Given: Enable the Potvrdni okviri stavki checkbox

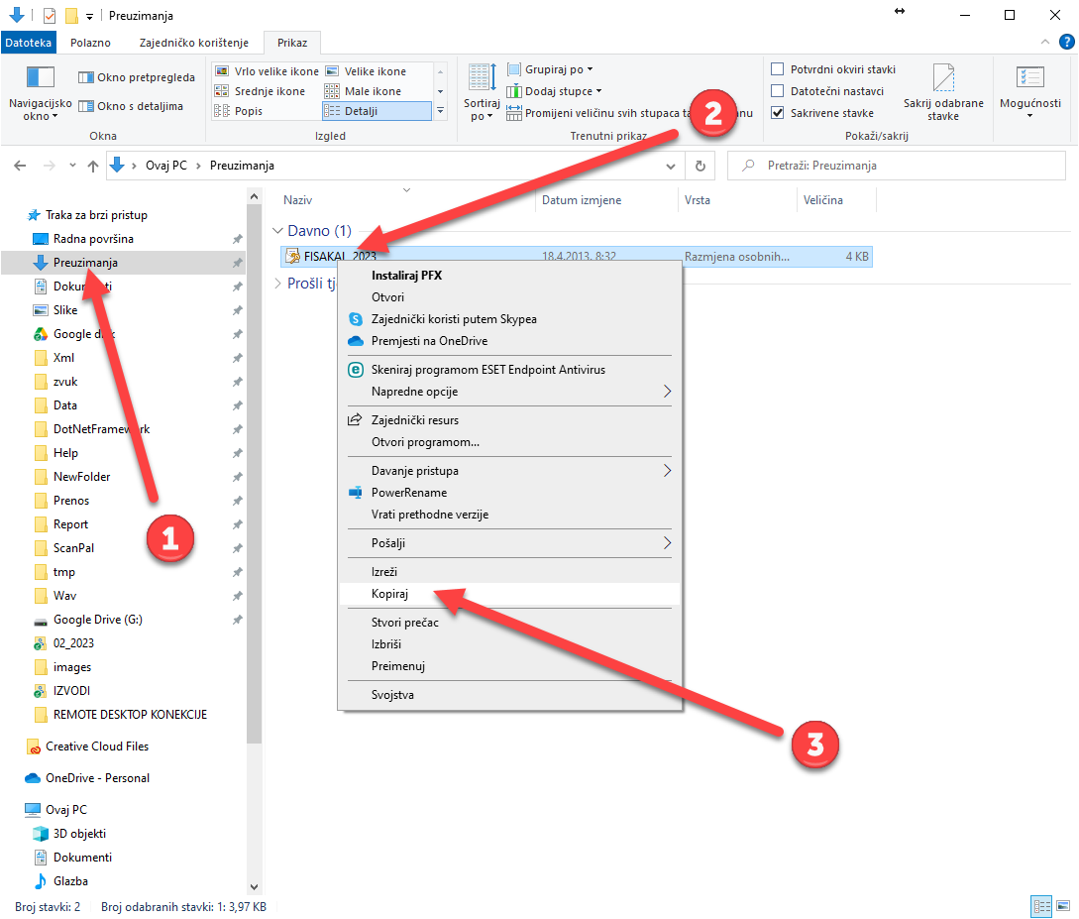Looking at the screenshot, I should 778,69.
